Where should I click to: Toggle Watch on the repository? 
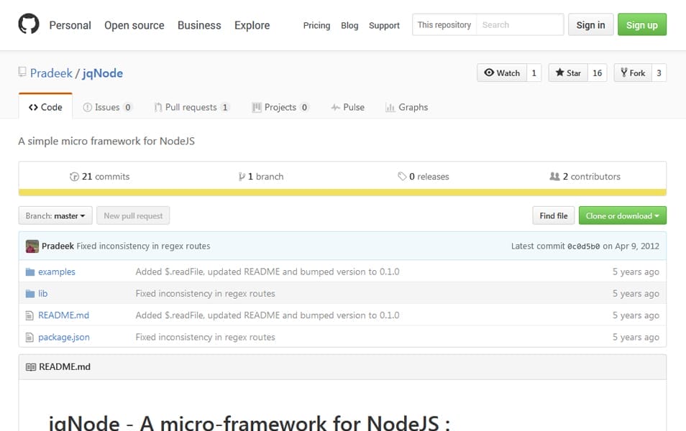502,73
